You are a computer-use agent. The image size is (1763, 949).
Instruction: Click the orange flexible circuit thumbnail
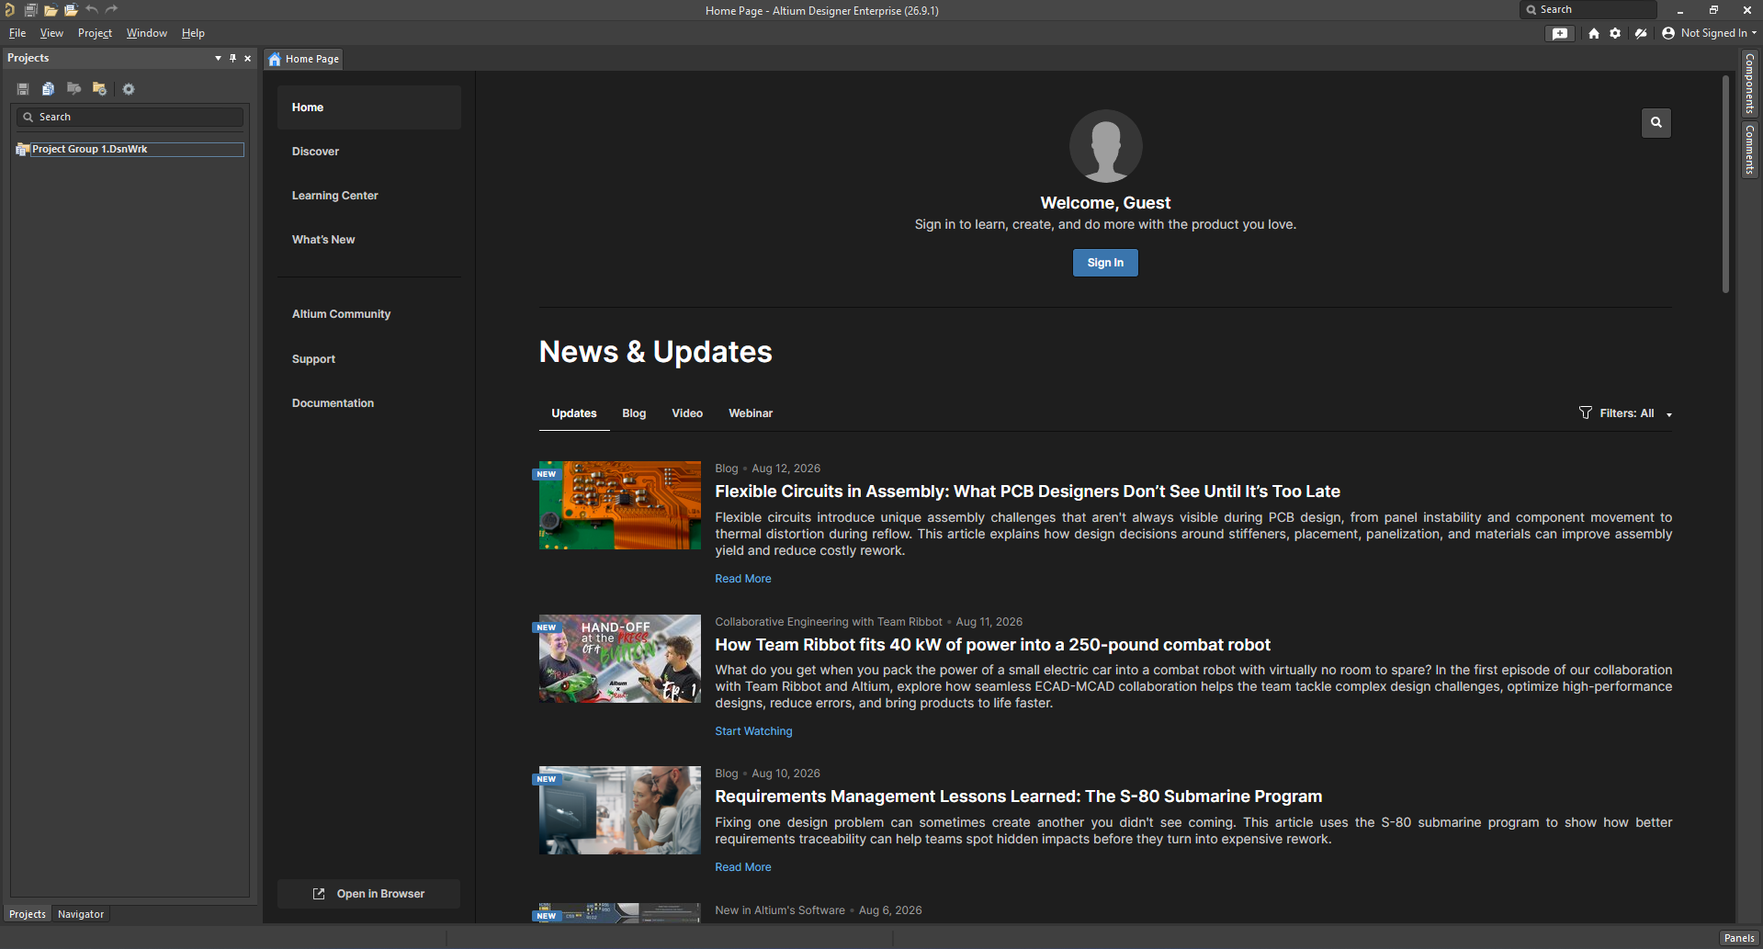[x=620, y=505]
